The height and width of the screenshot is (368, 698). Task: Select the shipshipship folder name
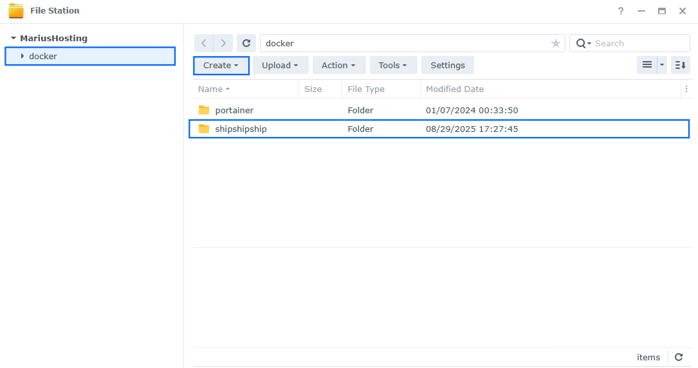[x=241, y=129]
